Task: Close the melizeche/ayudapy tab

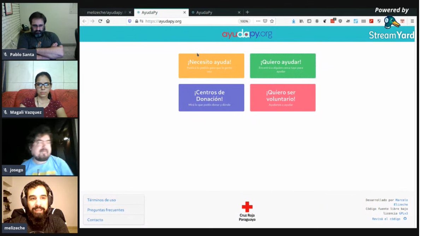Action: tap(130, 12)
